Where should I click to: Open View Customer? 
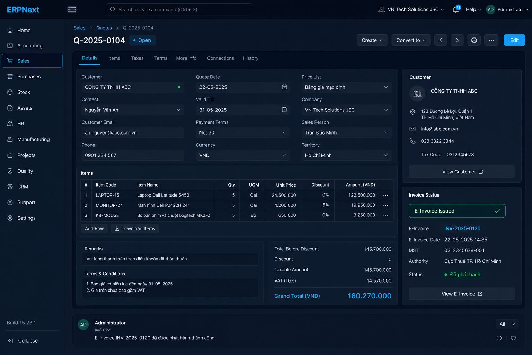coord(462,172)
